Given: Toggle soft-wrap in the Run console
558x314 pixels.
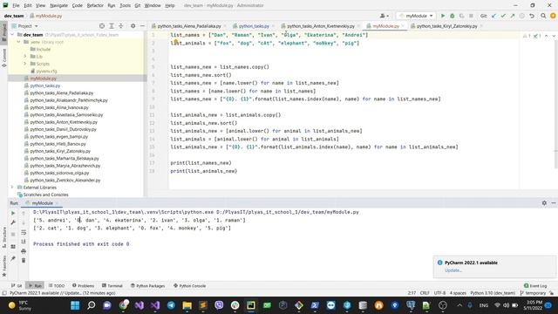Looking at the screenshot, I should pyautogui.click(x=24, y=233).
